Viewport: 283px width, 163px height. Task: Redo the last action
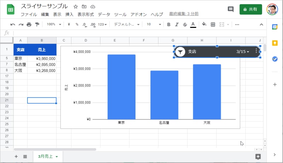(21, 24)
